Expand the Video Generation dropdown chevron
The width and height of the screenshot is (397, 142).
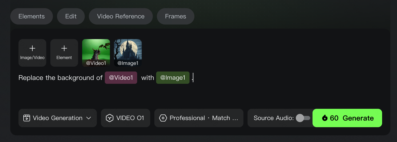[x=89, y=118]
